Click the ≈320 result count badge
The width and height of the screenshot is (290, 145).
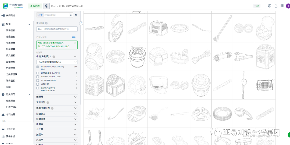pyautogui.click(x=257, y=6)
